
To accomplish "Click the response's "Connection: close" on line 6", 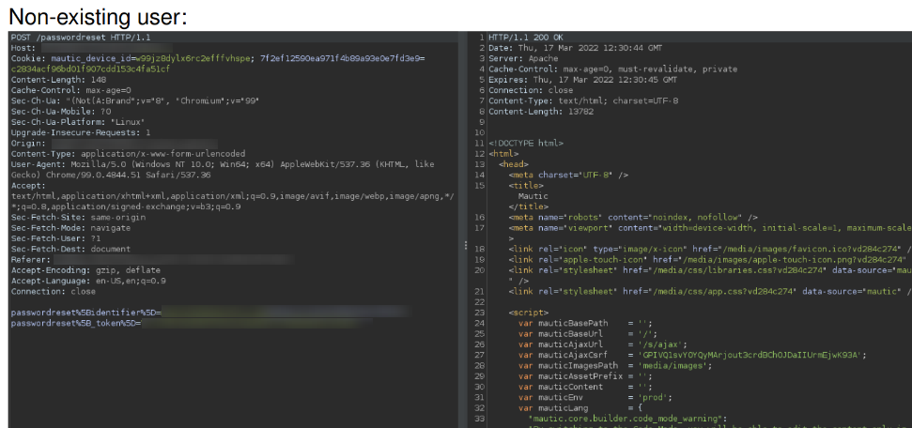I will [531, 90].
